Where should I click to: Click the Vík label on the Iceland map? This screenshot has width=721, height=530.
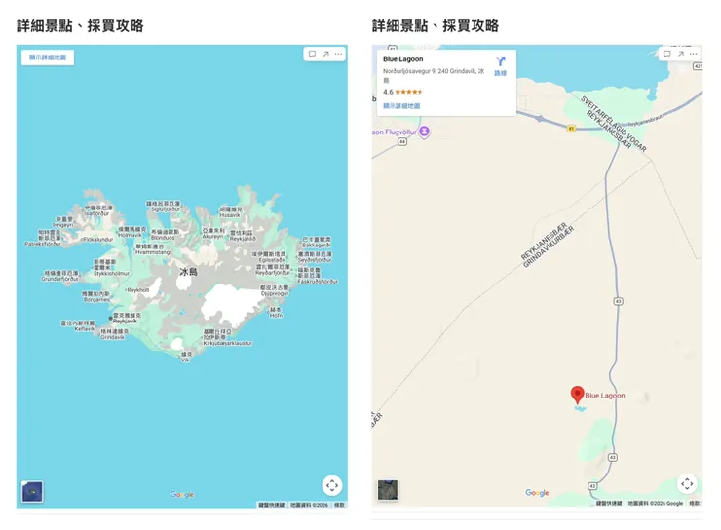[x=185, y=360]
